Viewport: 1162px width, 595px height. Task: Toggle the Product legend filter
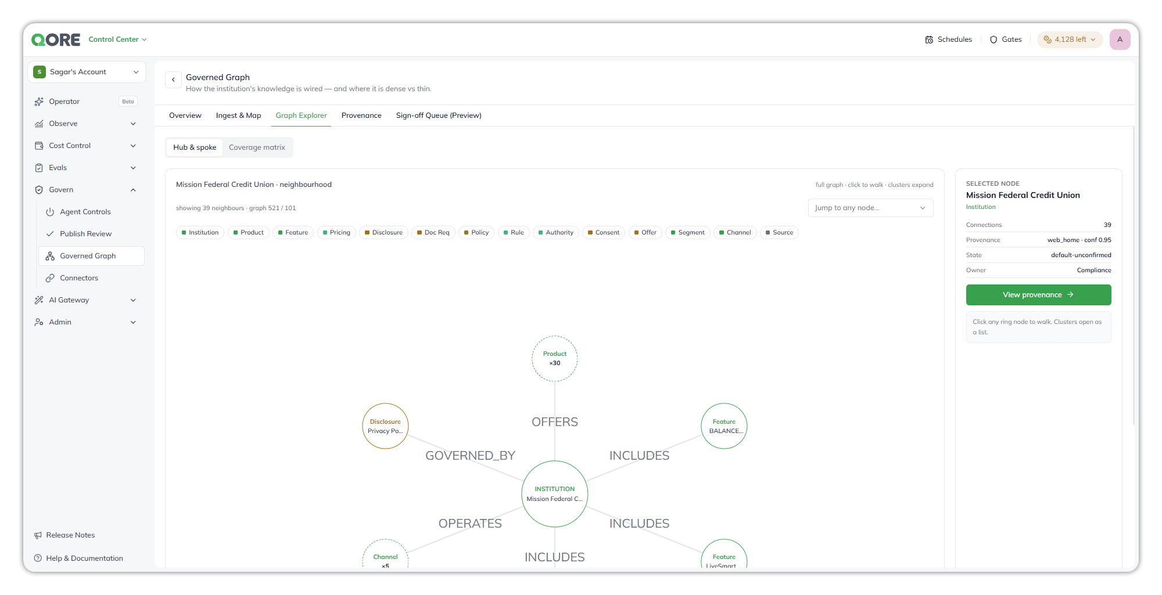(x=248, y=232)
